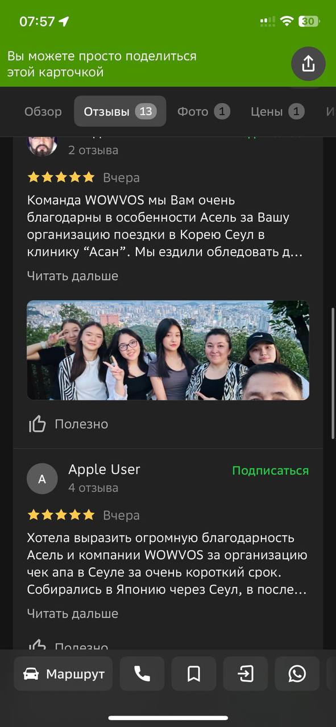Viewport: 336px width, 727px height.
Task: Switch to the Обзор tab
Action: point(43,111)
